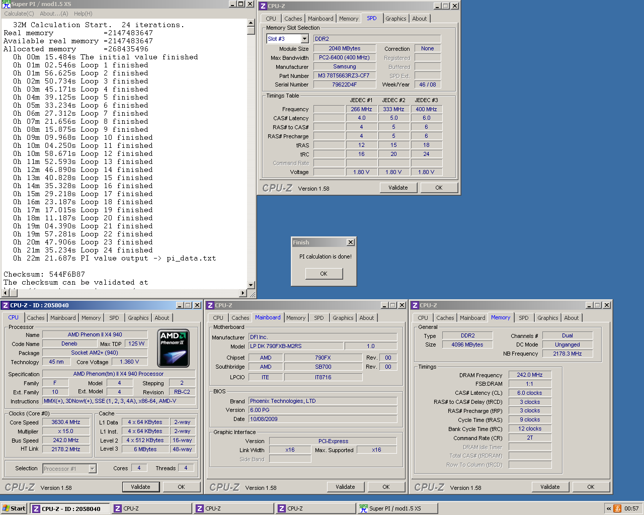
Task: Click the Part Number M3 78T5663RZ3-CF7 field
Action: point(345,75)
